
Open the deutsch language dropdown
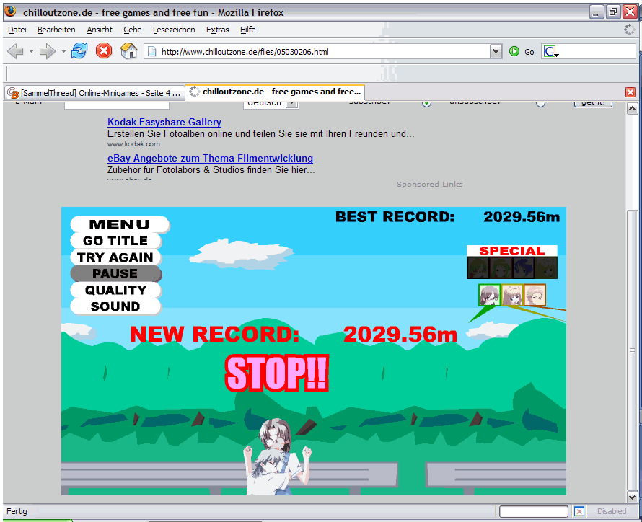coord(292,104)
